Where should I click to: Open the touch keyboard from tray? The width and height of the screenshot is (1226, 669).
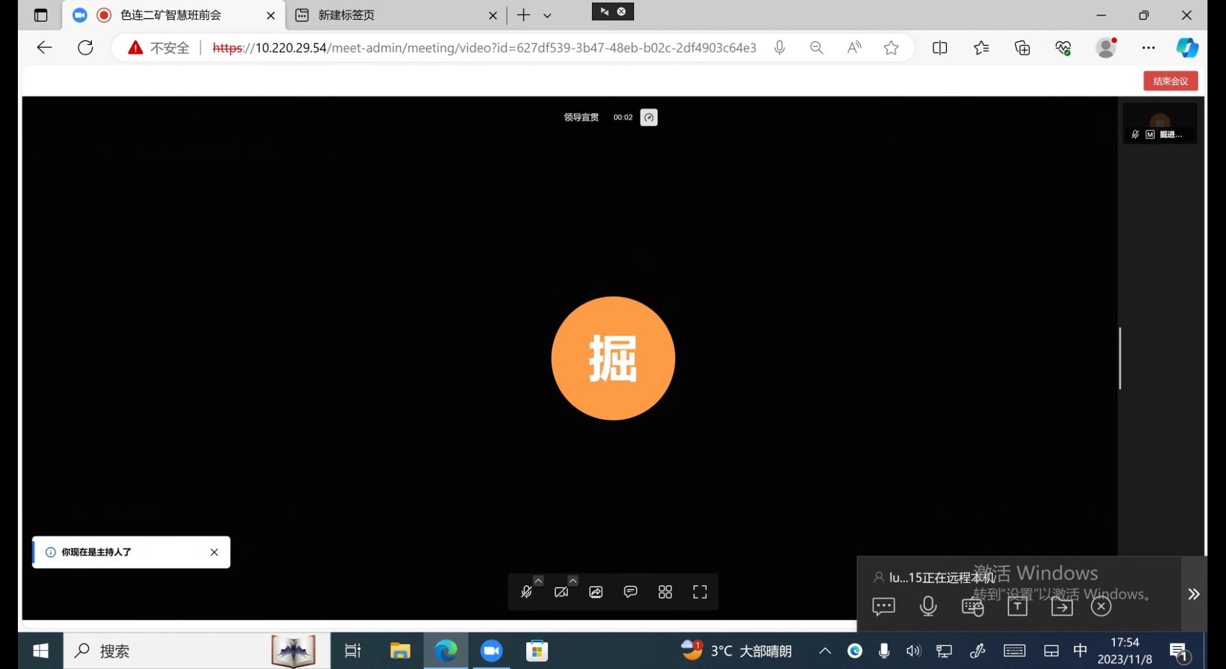tap(1015, 651)
